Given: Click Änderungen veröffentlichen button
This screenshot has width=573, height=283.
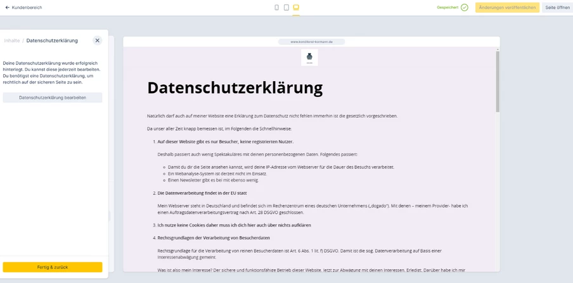Looking at the screenshot, I should point(507,8).
